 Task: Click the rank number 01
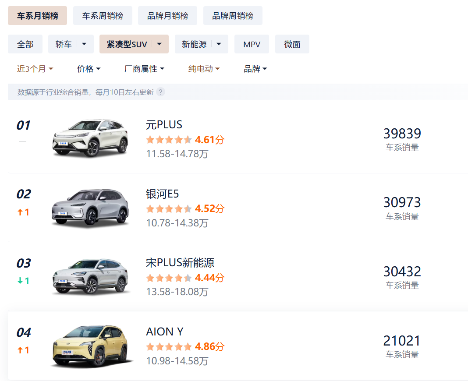point(23,125)
